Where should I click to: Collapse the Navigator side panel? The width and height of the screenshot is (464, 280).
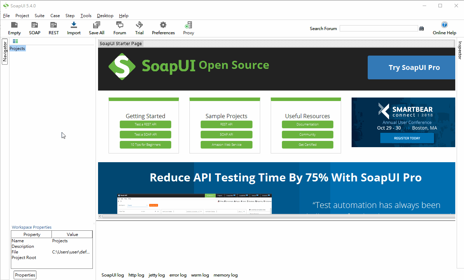click(x=5, y=51)
